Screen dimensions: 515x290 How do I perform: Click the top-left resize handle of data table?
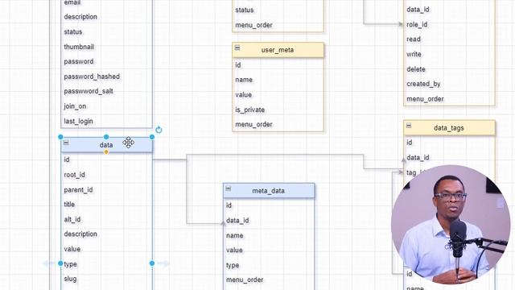[60, 137]
